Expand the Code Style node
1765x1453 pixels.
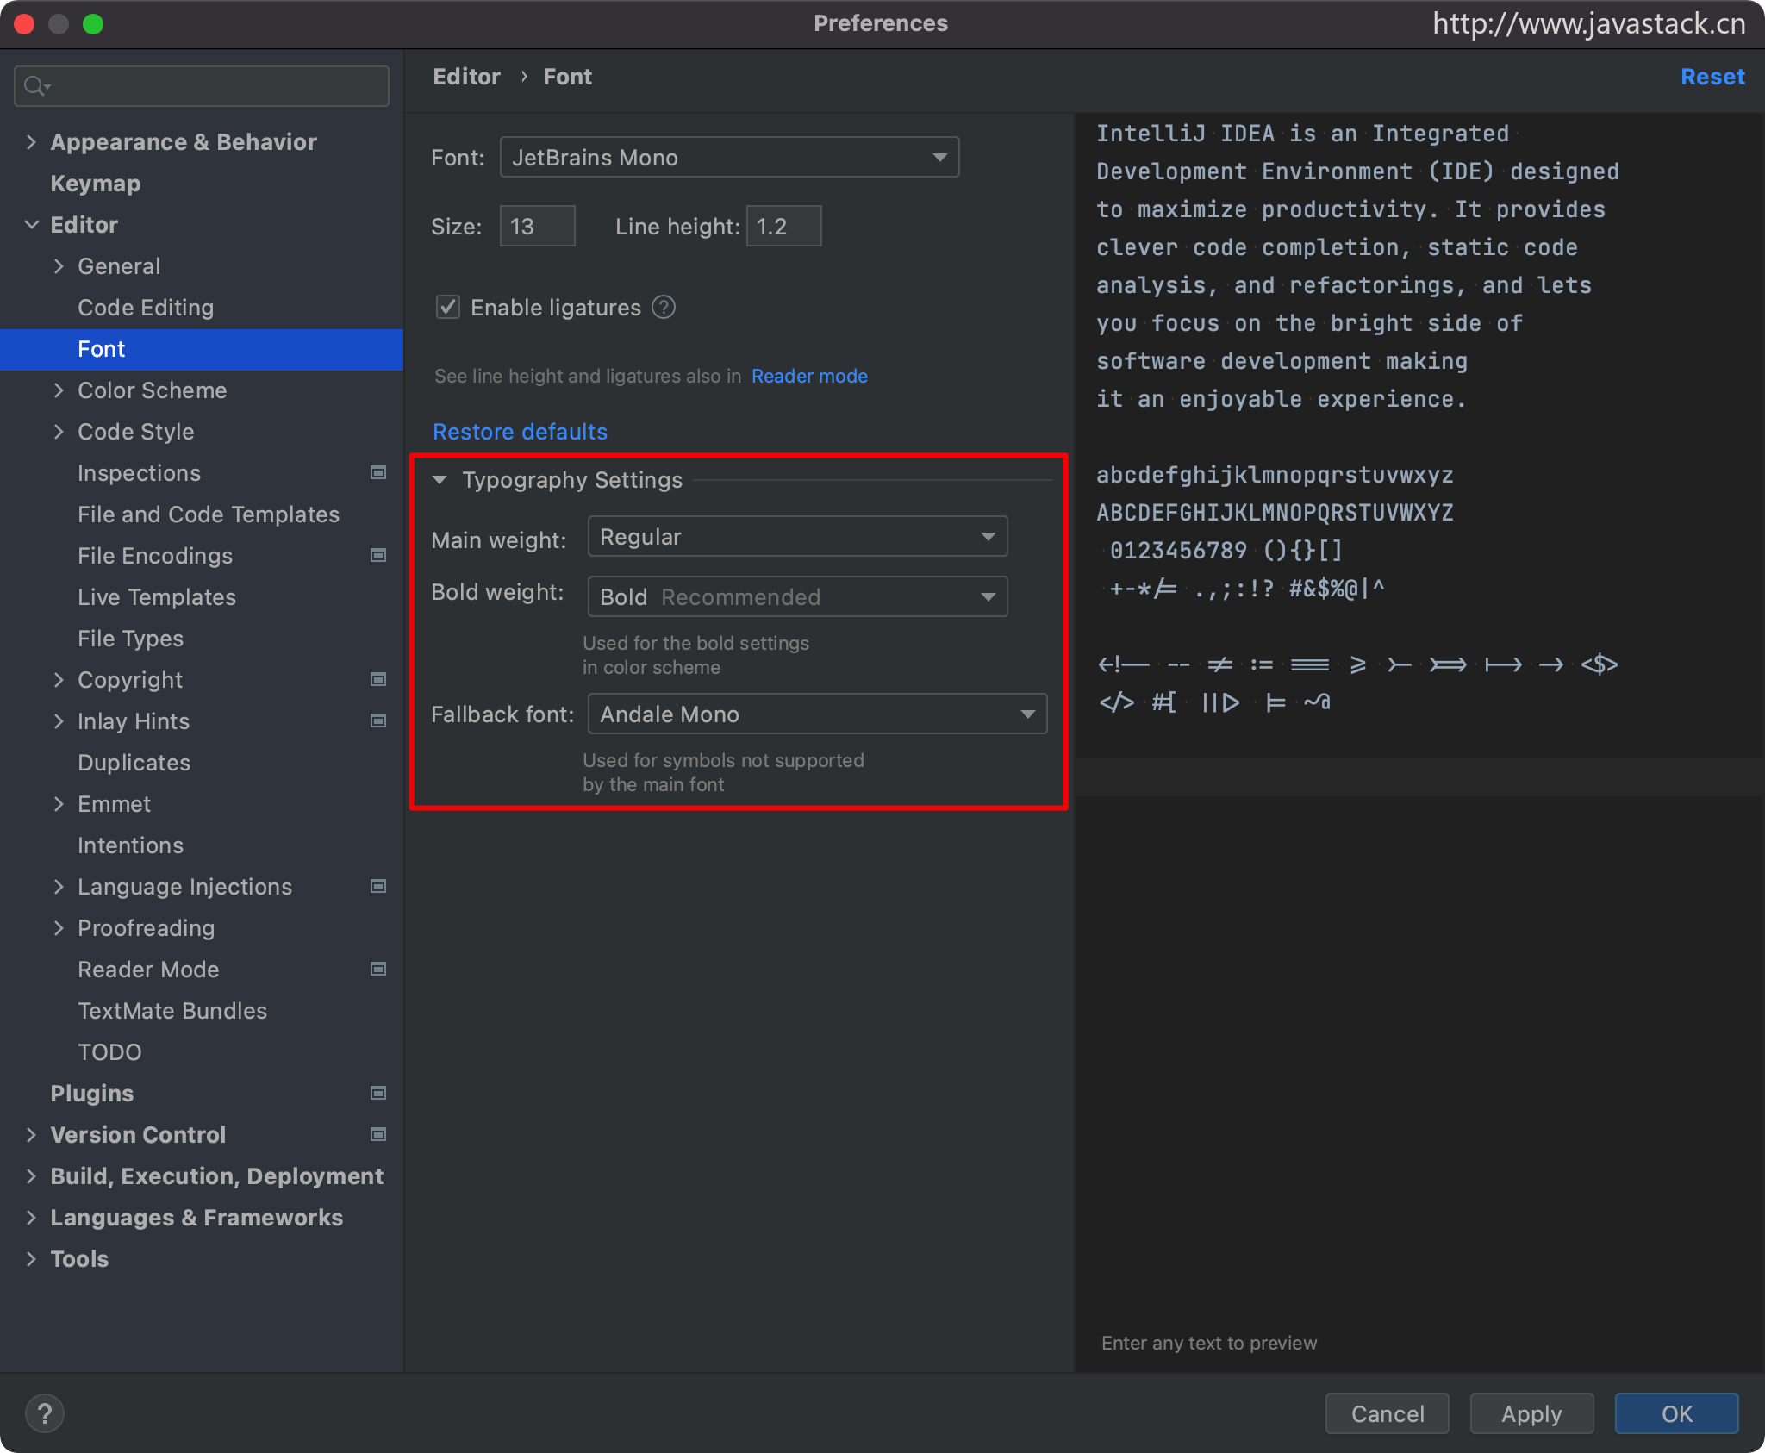[59, 432]
